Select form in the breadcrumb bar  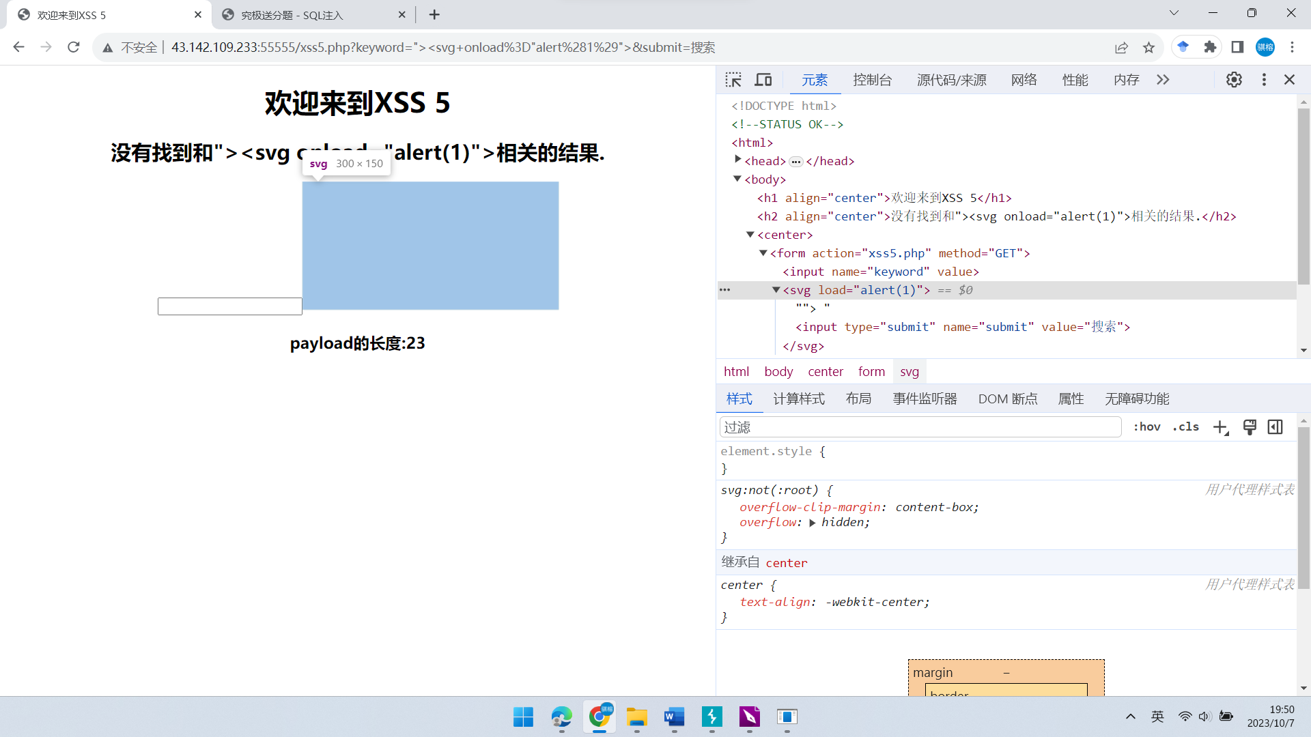pyautogui.click(x=872, y=372)
